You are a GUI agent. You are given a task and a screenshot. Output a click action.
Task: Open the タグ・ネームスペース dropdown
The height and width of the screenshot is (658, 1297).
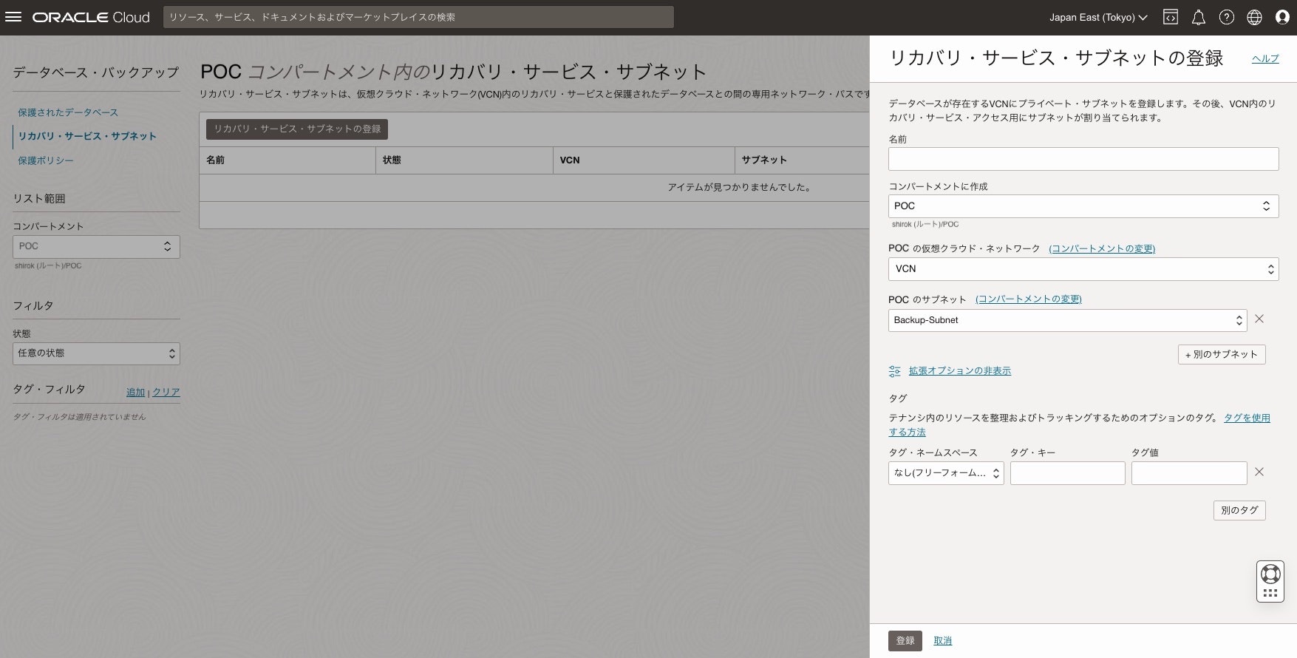pos(946,473)
